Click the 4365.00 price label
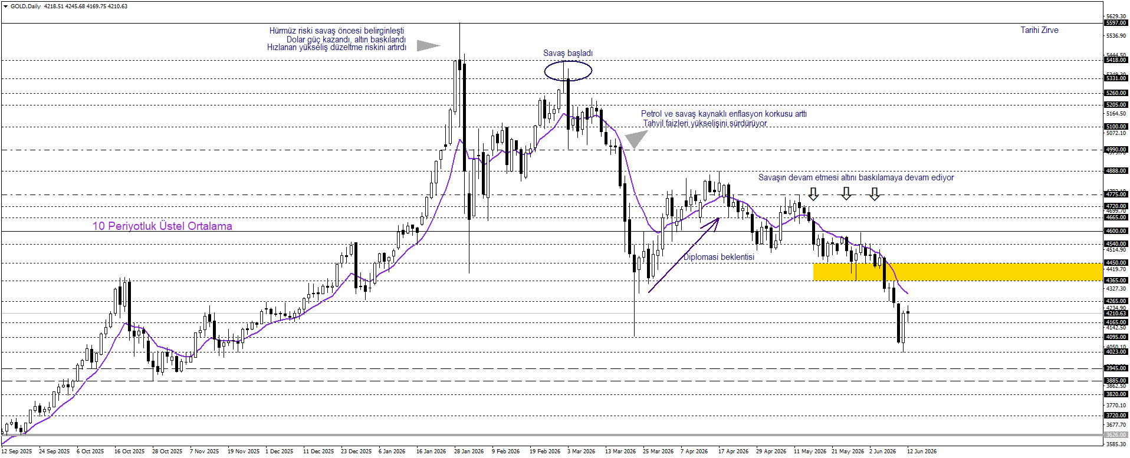1130x458 pixels. [x=1116, y=281]
